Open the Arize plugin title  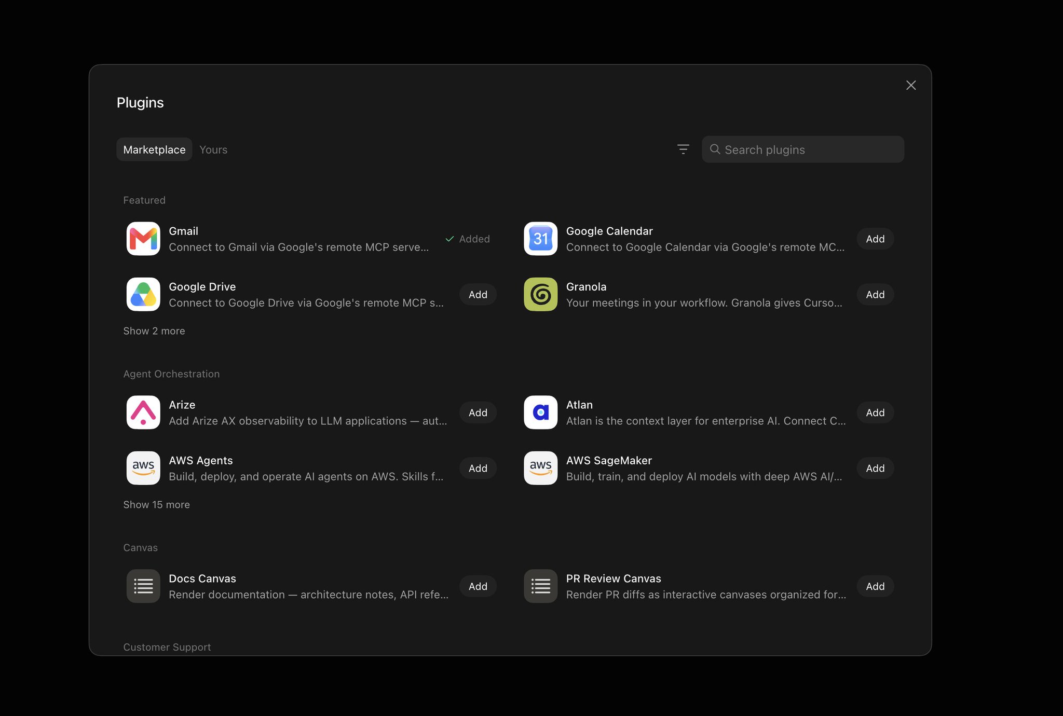(182, 405)
